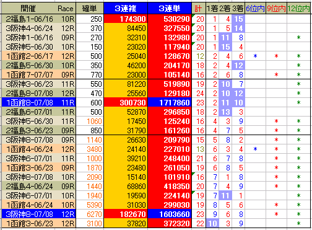The height and width of the screenshot is (230, 312).
Task: Select the blue 1603660 payout cell
Action: (x=170, y=215)
